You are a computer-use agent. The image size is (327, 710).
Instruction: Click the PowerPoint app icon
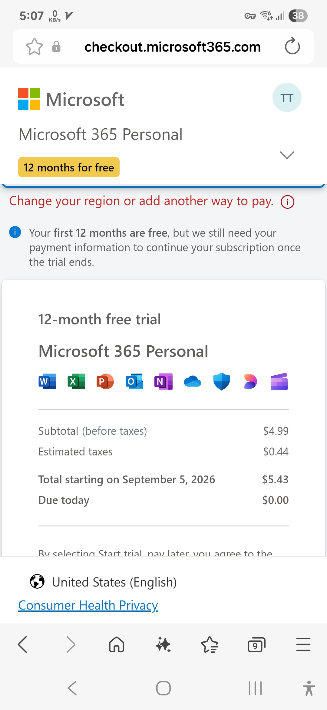click(x=105, y=381)
